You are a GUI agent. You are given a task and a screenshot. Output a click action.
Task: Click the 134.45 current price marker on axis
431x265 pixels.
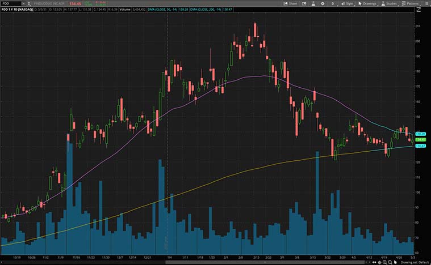pyautogui.click(x=421, y=139)
